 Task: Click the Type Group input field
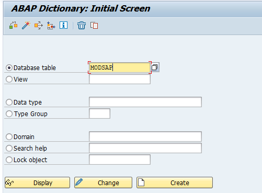[99, 113]
